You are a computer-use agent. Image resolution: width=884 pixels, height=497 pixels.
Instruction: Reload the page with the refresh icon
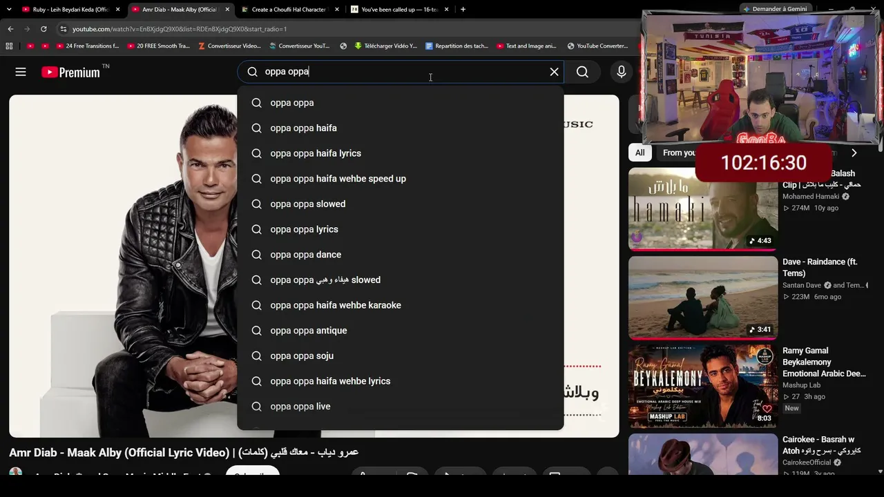44,29
